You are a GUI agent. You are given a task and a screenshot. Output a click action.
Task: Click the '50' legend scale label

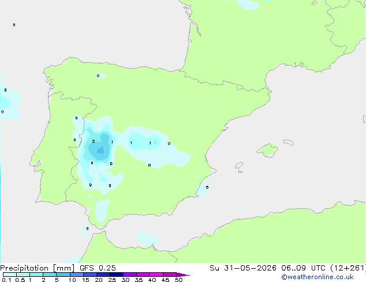(178, 280)
